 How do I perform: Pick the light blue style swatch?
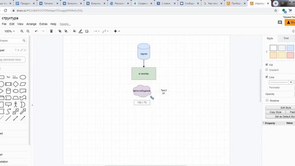click(x=290, y=48)
